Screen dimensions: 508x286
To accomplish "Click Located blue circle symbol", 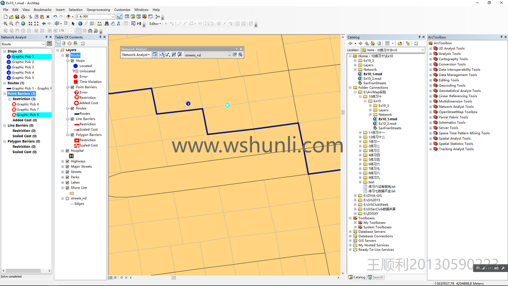I will (x=76, y=66).
